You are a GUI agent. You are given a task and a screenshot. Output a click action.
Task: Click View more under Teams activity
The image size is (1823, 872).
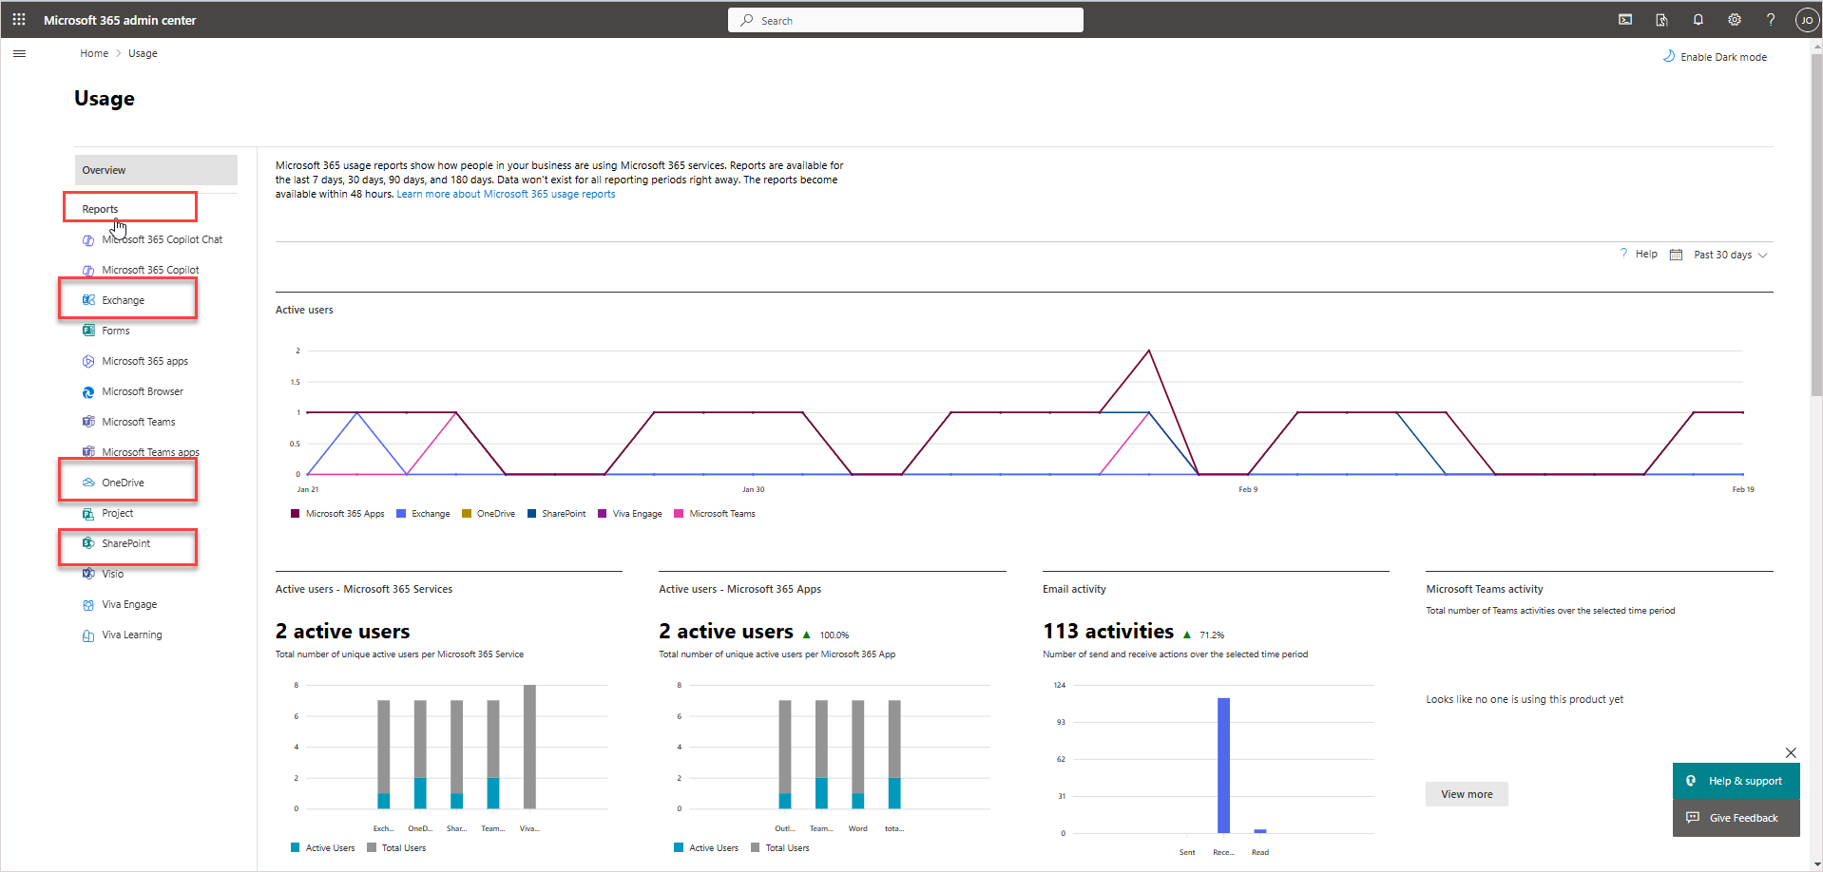tap(1466, 794)
